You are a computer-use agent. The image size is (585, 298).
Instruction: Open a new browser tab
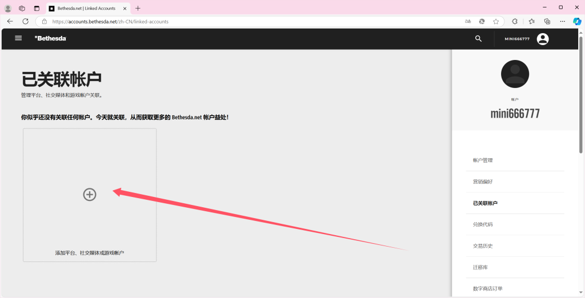[138, 8]
